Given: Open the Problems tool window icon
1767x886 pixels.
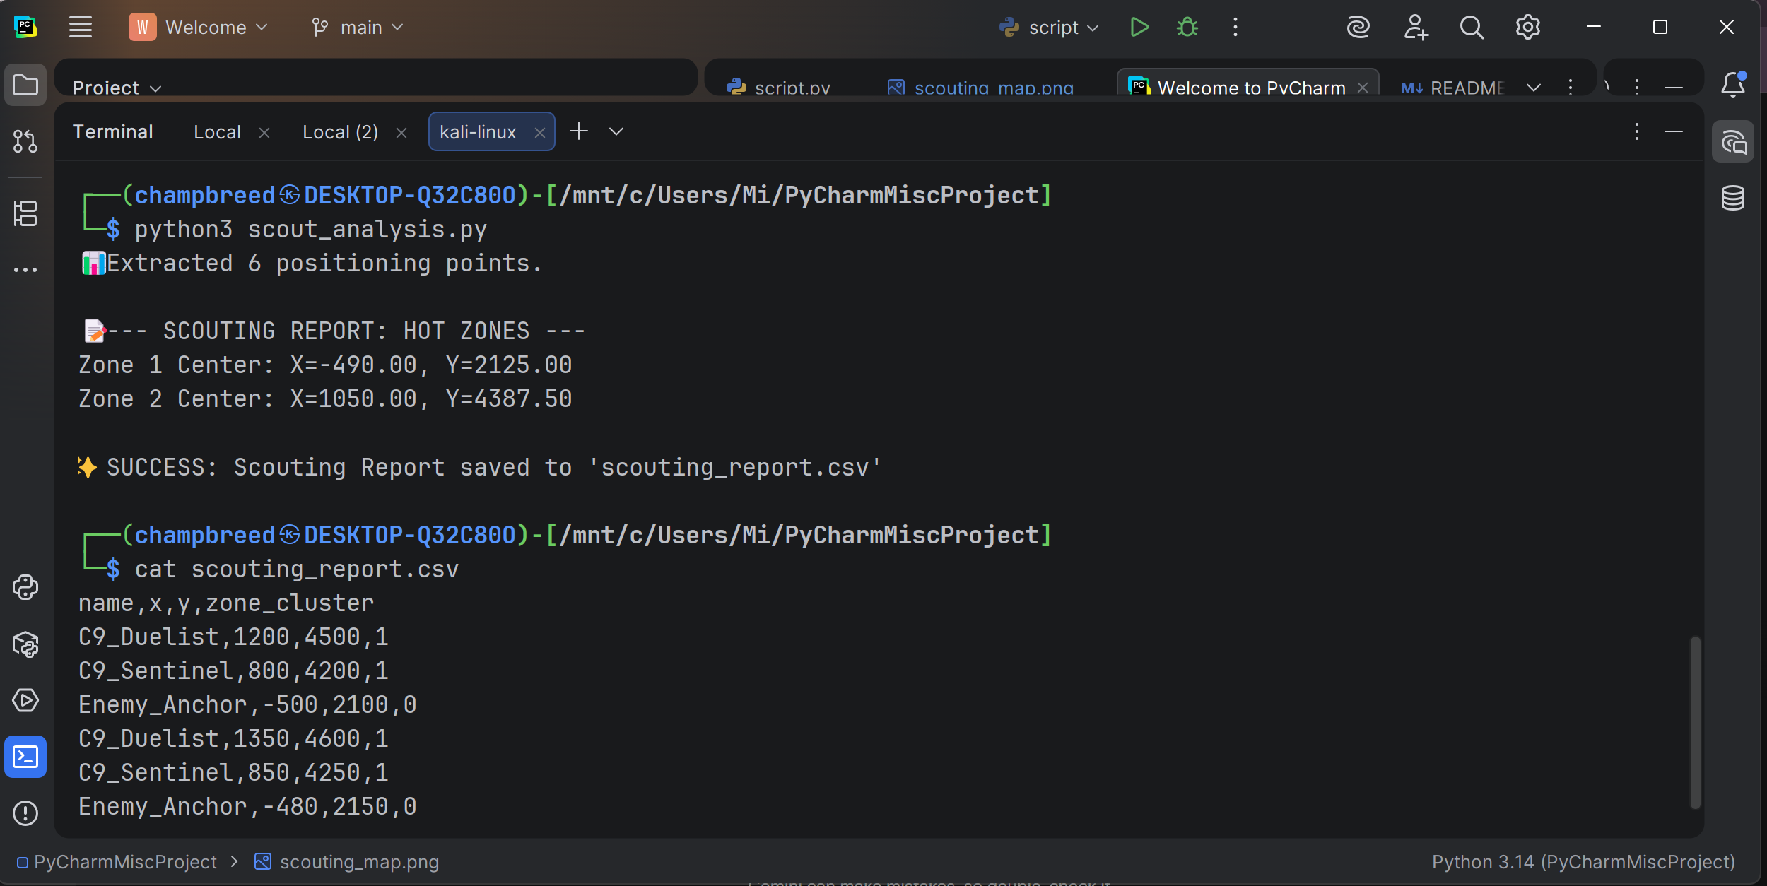Looking at the screenshot, I should click(25, 813).
